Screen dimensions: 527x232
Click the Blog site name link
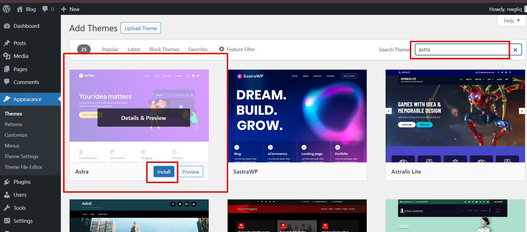[x=31, y=9]
